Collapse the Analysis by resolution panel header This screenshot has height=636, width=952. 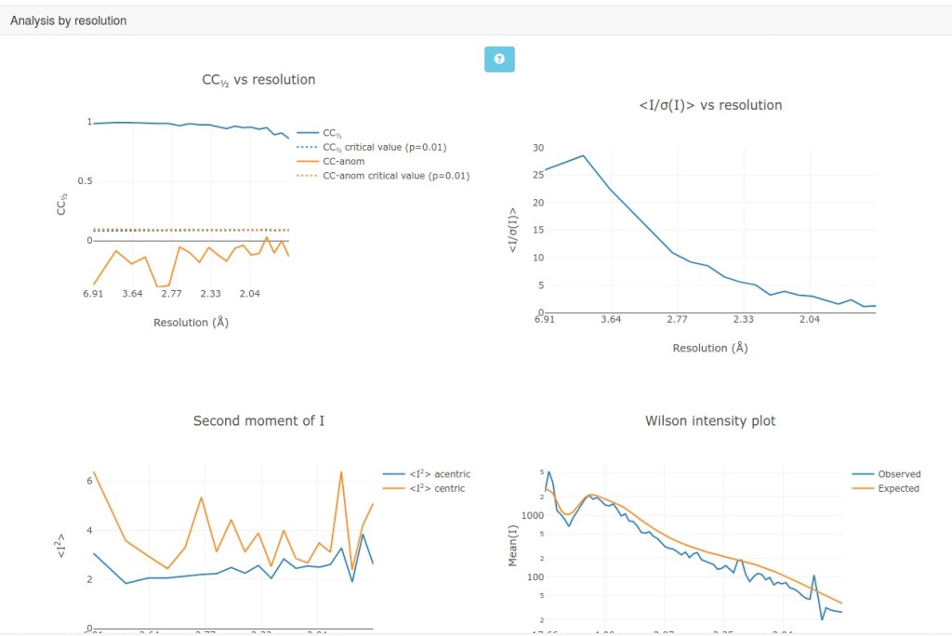[x=69, y=20]
